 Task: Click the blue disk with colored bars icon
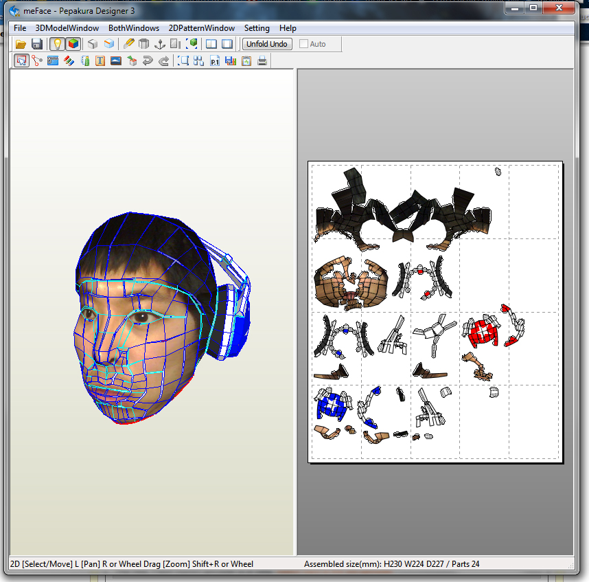[x=230, y=60]
